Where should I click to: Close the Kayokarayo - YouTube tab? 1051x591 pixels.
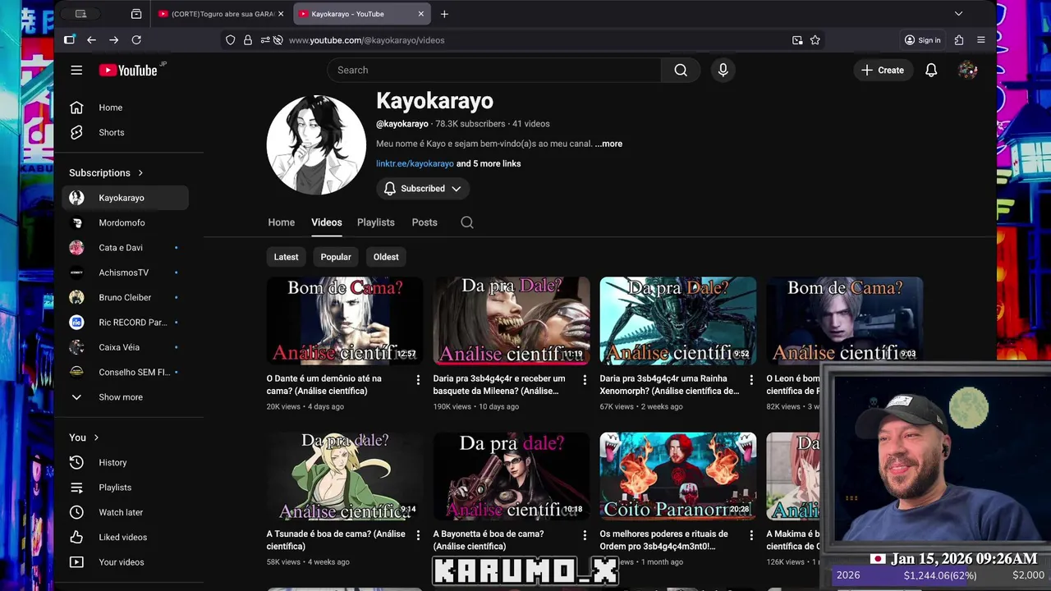pos(421,14)
